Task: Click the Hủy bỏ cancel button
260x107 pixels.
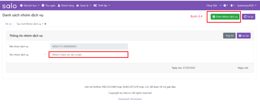Action: 229,36
